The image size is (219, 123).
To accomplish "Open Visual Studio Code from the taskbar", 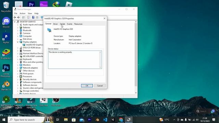I will 105,120.
